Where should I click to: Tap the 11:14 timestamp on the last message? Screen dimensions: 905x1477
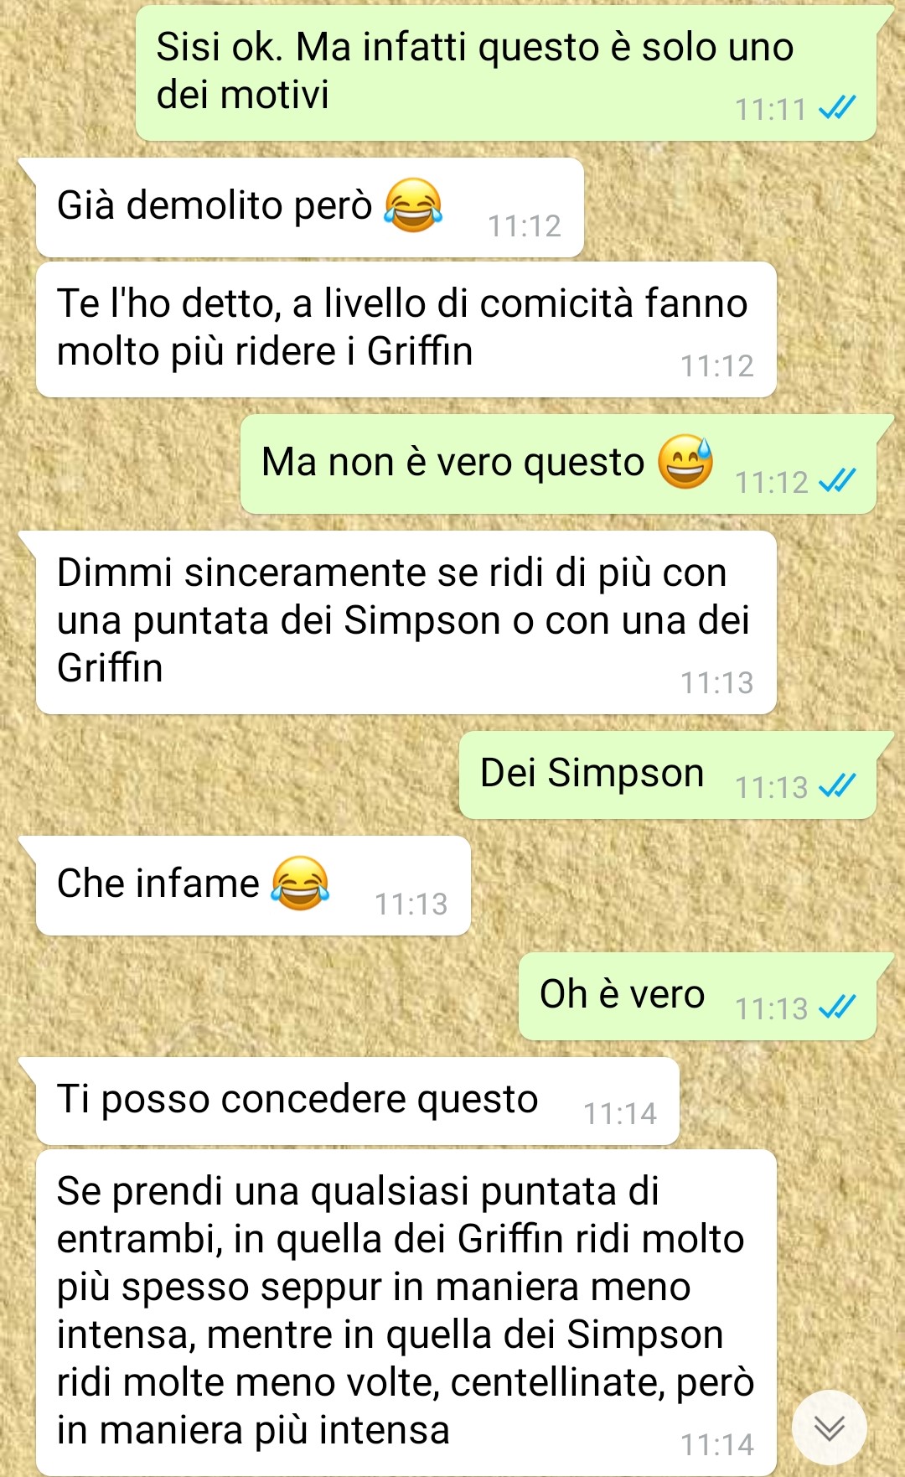pos(717,1445)
